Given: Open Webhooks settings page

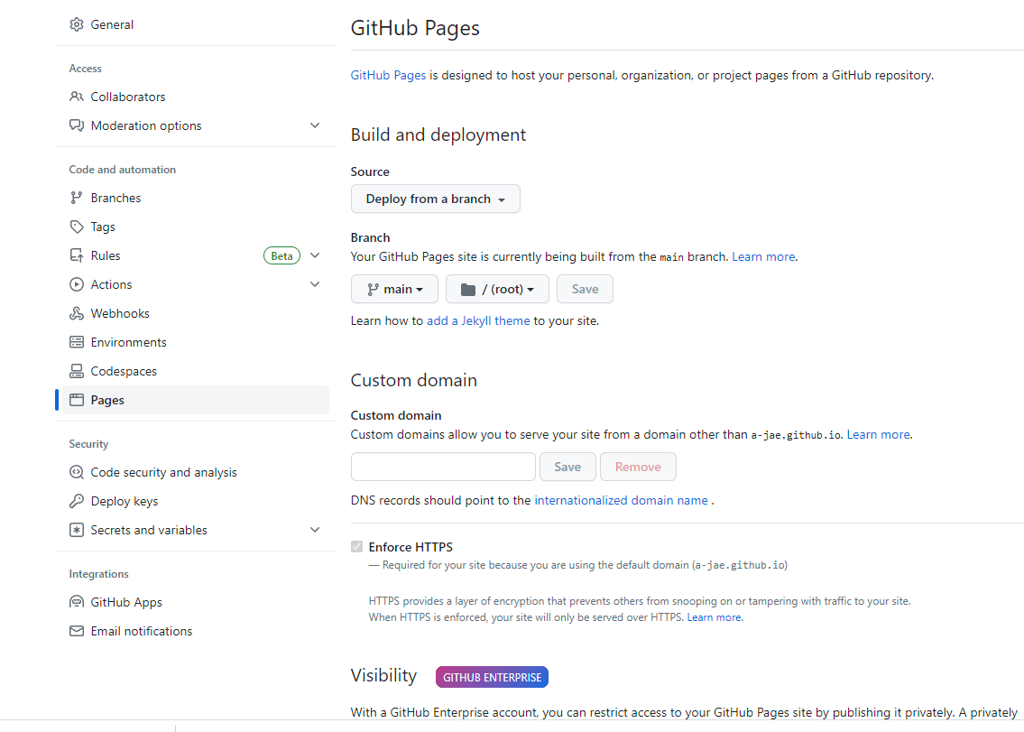Looking at the screenshot, I should tap(195, 313).
